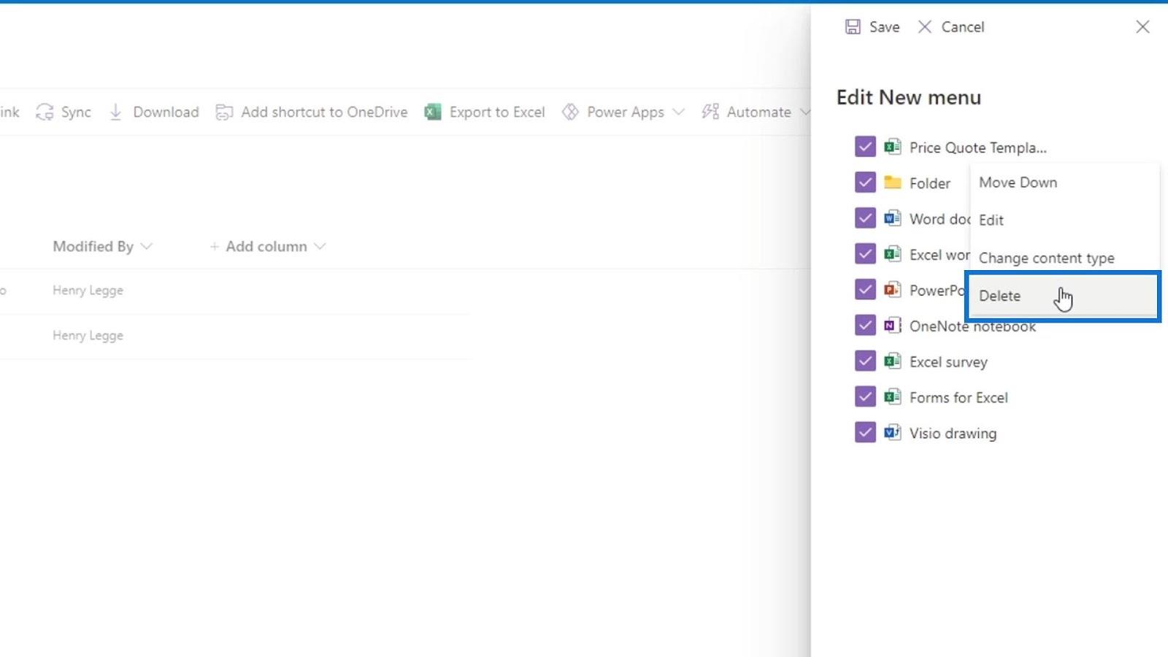Click Excel icon beside Forms for Excel
The image size is (1168, 657).
click(x=892, y=397)
